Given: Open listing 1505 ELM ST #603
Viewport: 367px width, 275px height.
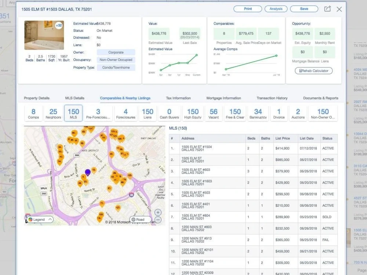Looking at the screenshot, I should [253, 171].
